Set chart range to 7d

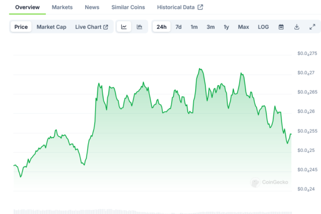(179, 27)
